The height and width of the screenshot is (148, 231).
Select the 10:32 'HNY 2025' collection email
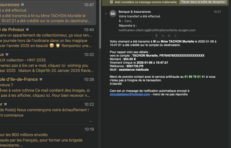[x=47, y=63]
